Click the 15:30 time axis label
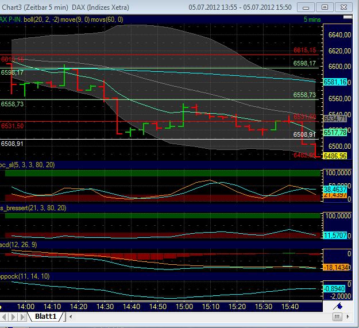Viewport: 359px width, 328px height. pos(264,307)
